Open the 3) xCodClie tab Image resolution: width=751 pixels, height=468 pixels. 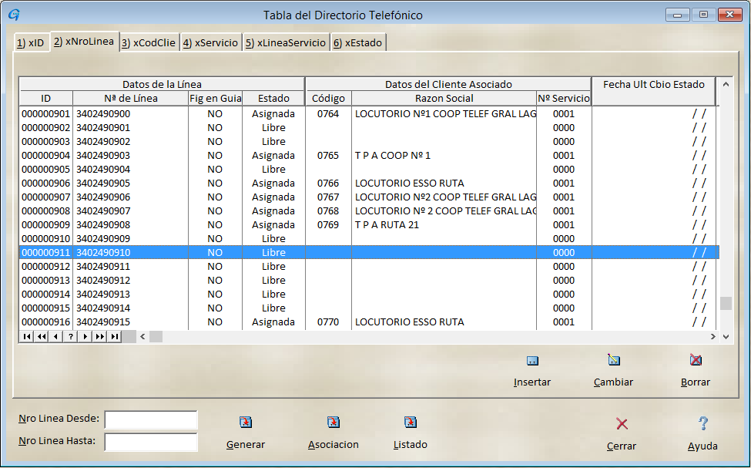[149, 42]
